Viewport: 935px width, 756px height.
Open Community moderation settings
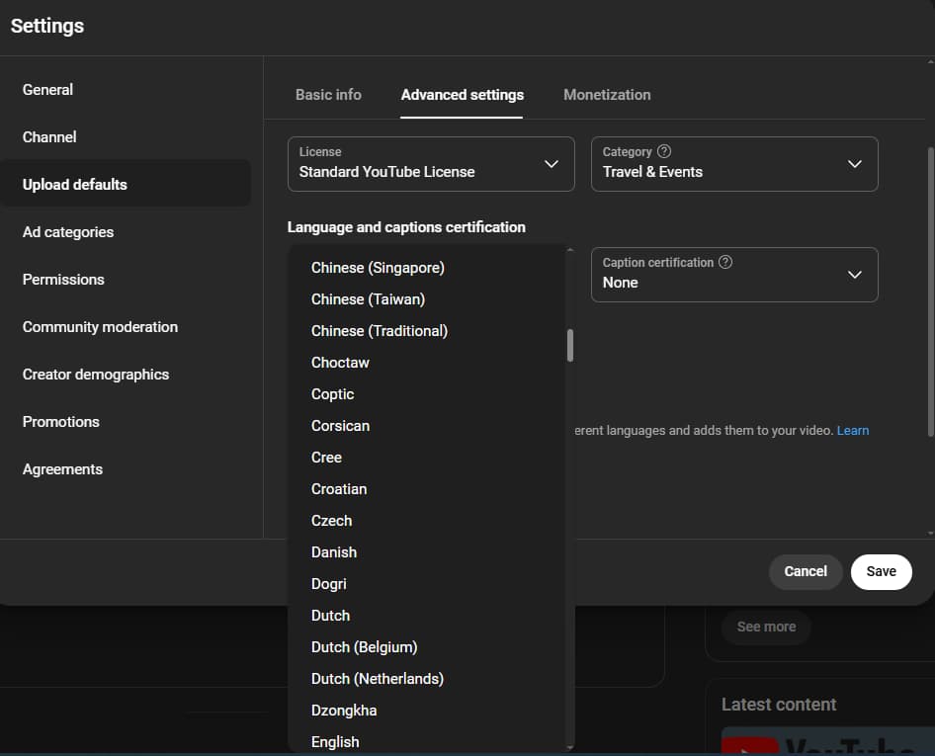point(126,327)
